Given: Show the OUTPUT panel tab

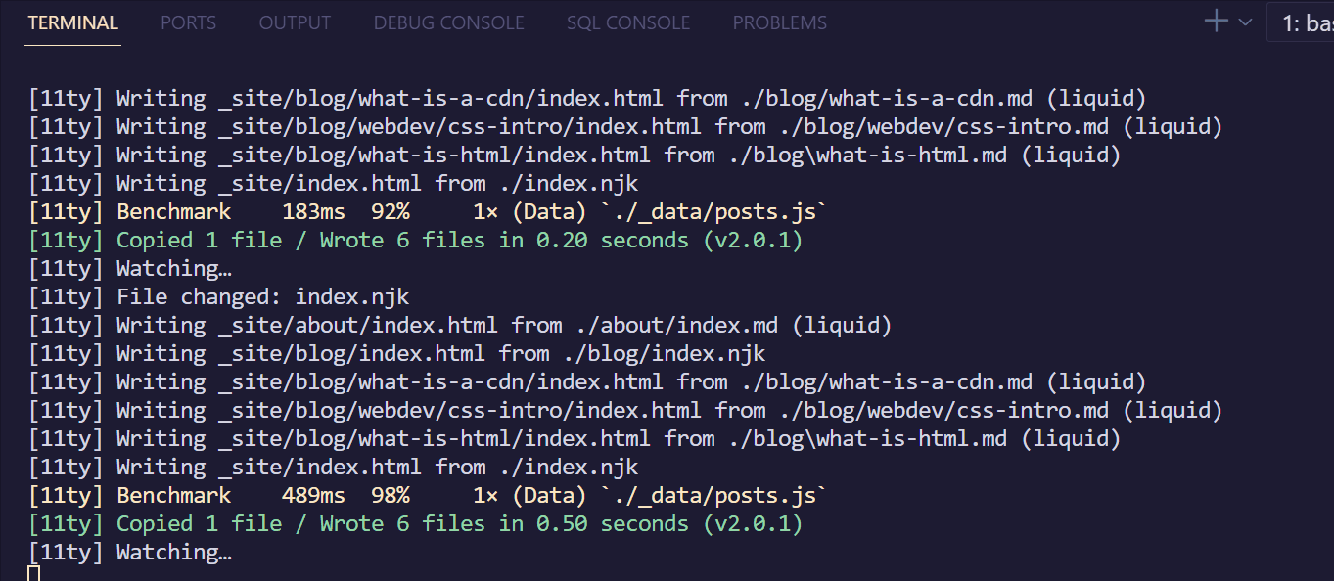Looking at the screenshot, I should pos(295,22).
